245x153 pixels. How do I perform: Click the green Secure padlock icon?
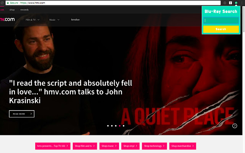pyautogui.click(x=8, y=3)
